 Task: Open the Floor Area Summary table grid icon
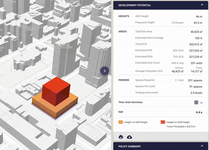pyautogui.click(x=196, y=102)
